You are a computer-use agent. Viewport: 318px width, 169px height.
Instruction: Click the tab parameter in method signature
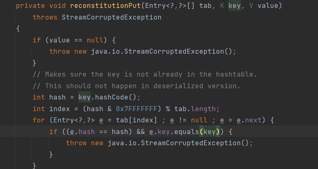tap(205, 6)
